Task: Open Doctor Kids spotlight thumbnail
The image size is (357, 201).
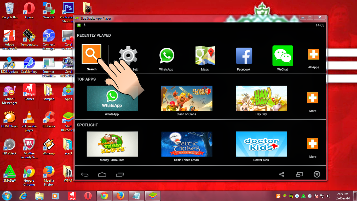Action: click(x=261, y=144)
